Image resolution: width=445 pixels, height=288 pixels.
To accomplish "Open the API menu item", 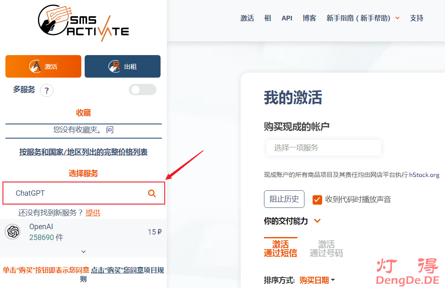I will pos(287,18).
